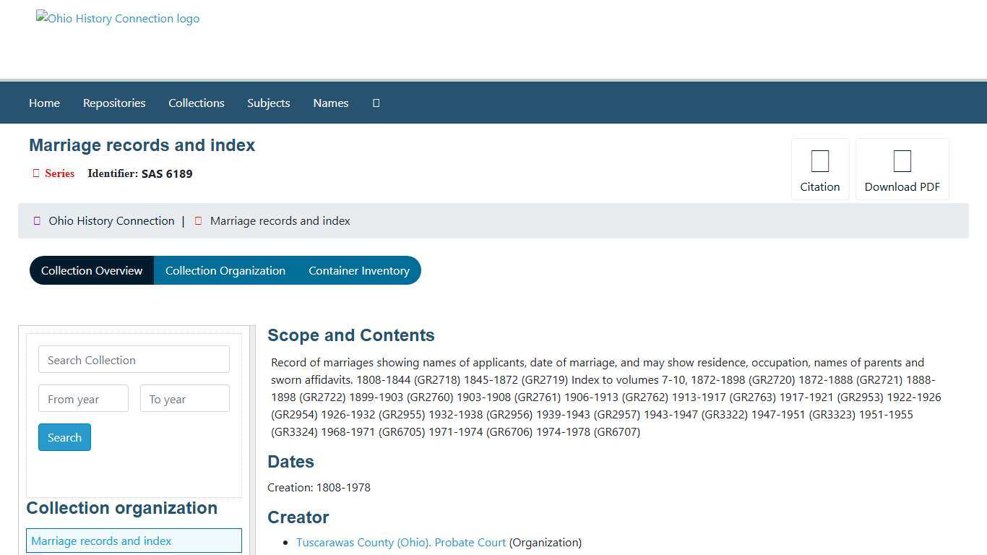Select the bullet icon beside Tuscarawas County creator
Viewport: 987px width, 555px height.
point(285,542)
